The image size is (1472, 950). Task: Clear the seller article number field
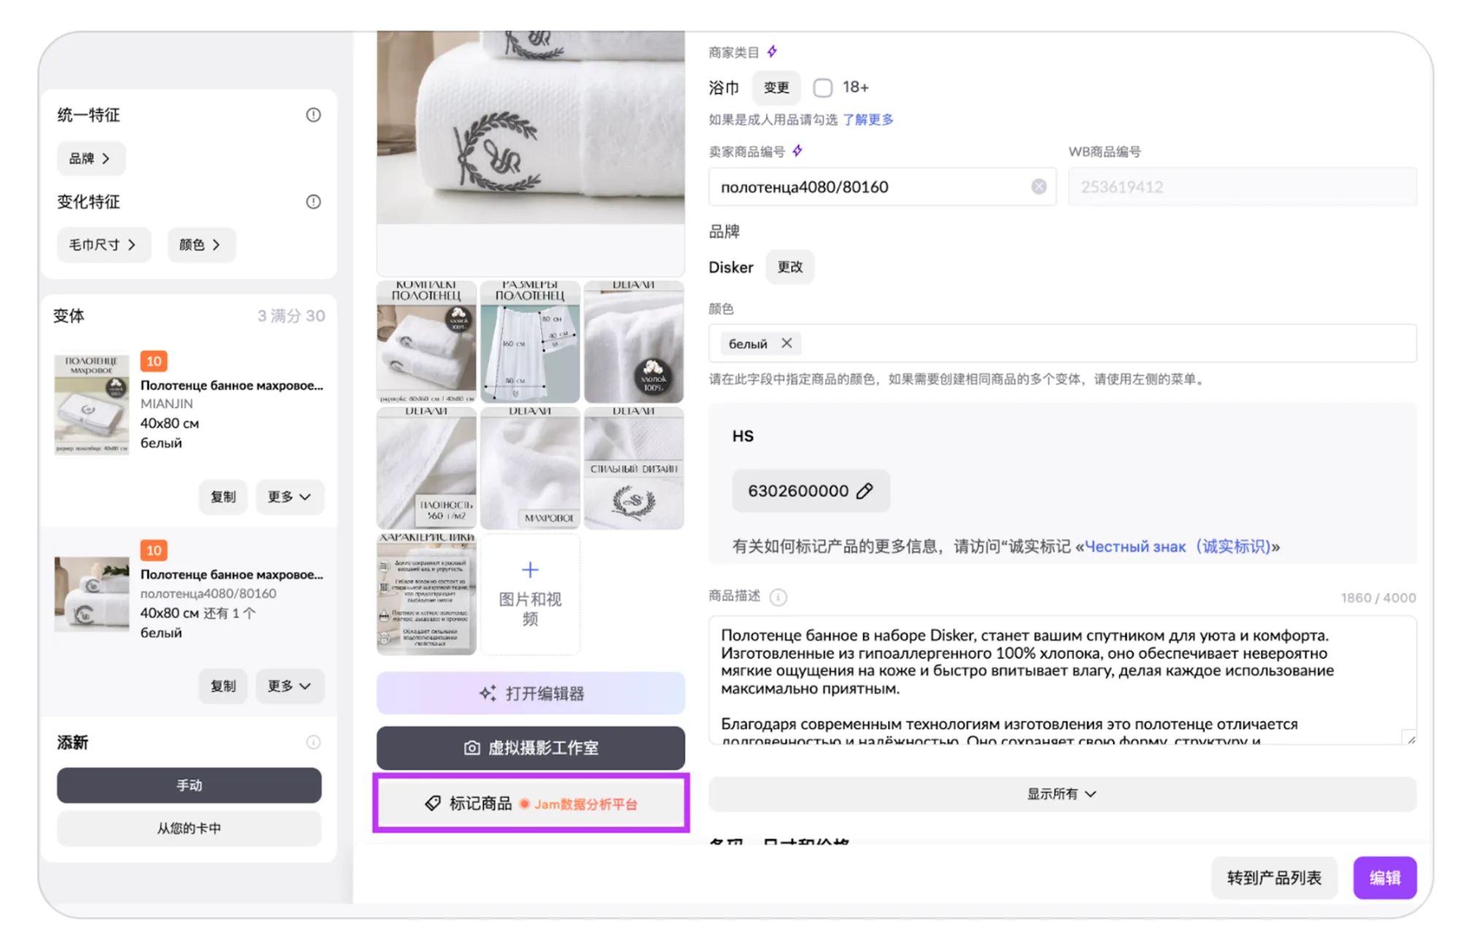coord(1038,187)
